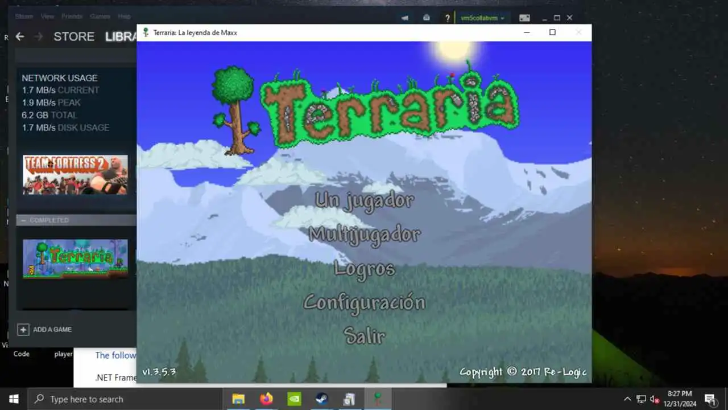Open the Help menu in Steam
The width and height of the screenshot is (728, 410).
pos(124,17)
